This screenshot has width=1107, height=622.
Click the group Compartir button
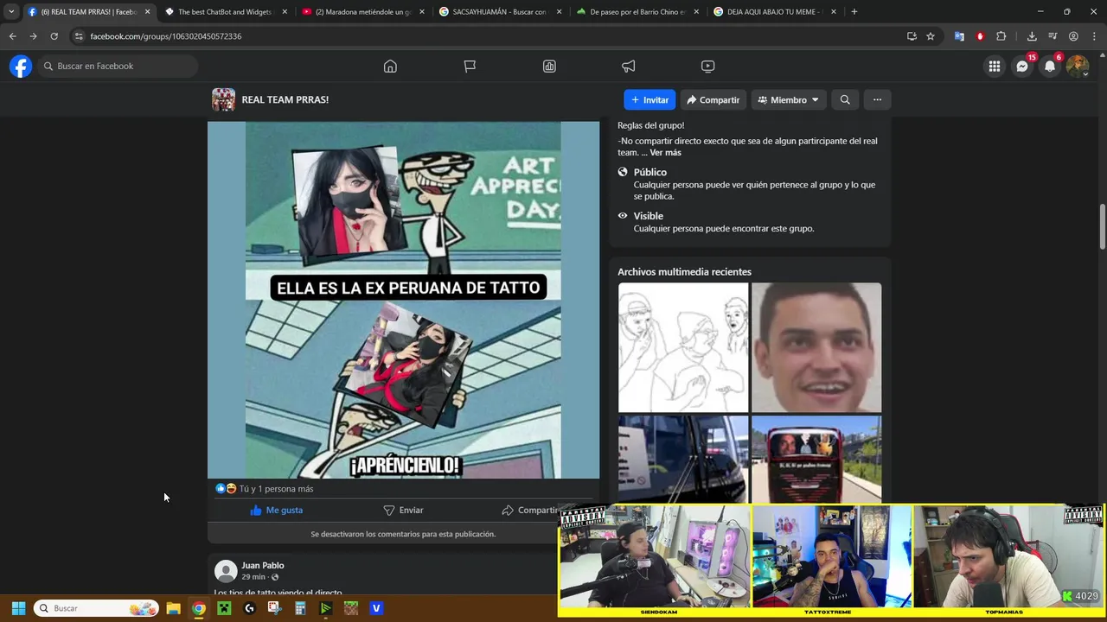click(713, 100)
